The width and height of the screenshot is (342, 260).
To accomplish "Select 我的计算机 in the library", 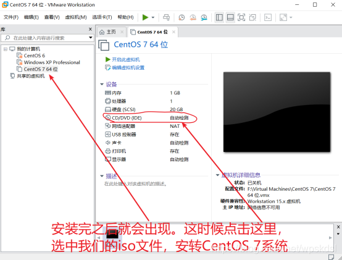I will pyautogui.click(x=28, y=49).
